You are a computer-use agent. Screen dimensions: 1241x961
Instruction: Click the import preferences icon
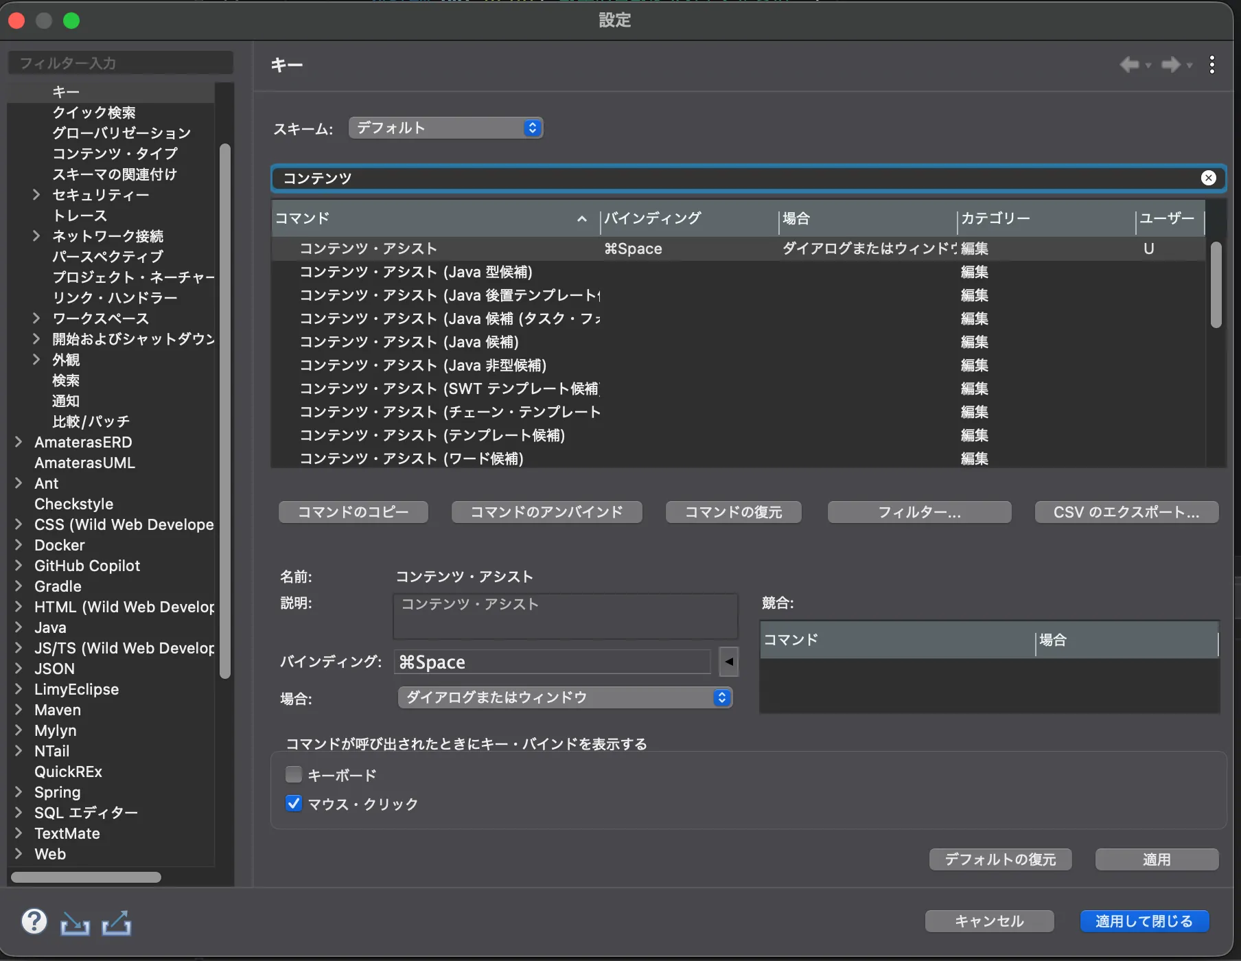[x=75, y=923]
